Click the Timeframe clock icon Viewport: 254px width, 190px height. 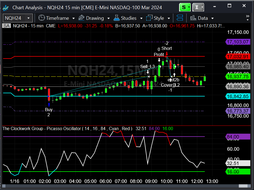click(x=42, y=18)
